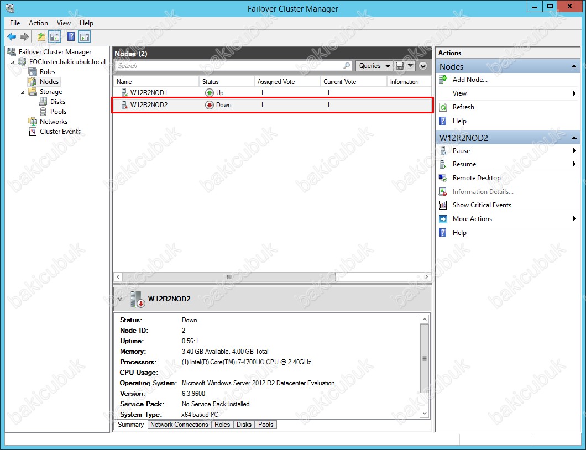Click the Current Vote column header

tap(353, 82)
